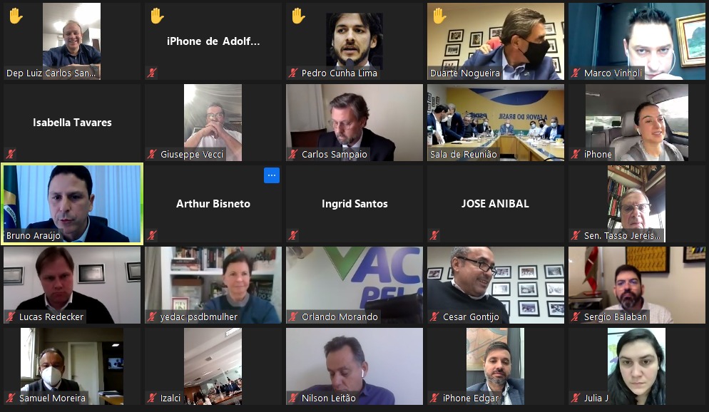
Task: Click the muted microphone icon next to Ingrid Santos
Action: [x=293, y=235]
